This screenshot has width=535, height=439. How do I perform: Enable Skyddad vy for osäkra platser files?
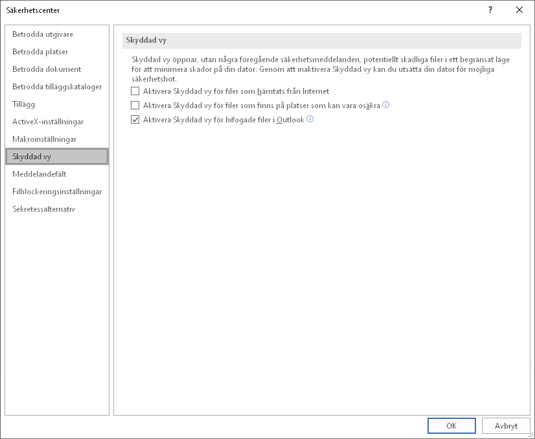tap(135, 106)
